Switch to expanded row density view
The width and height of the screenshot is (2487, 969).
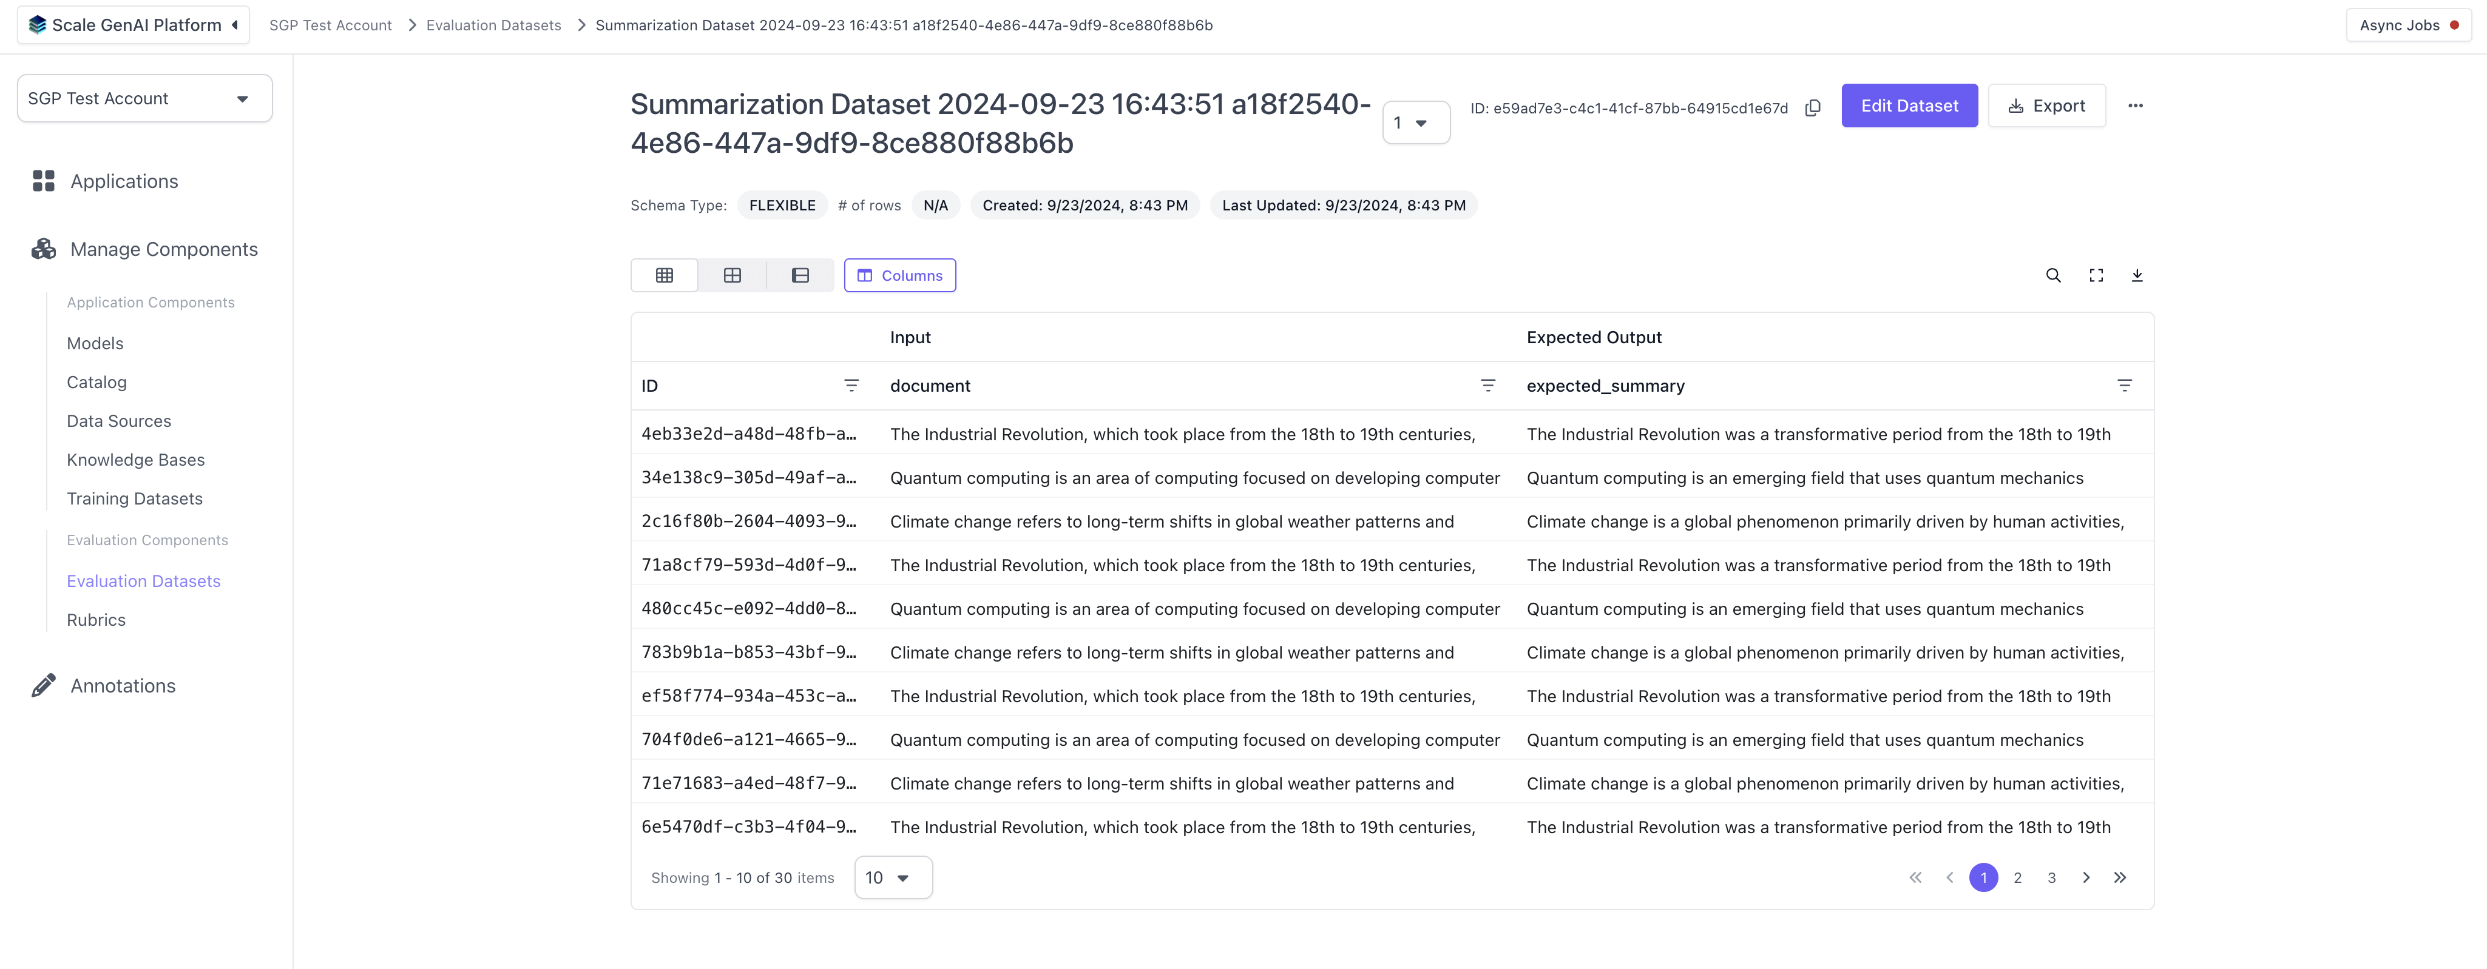coord(800,276)
